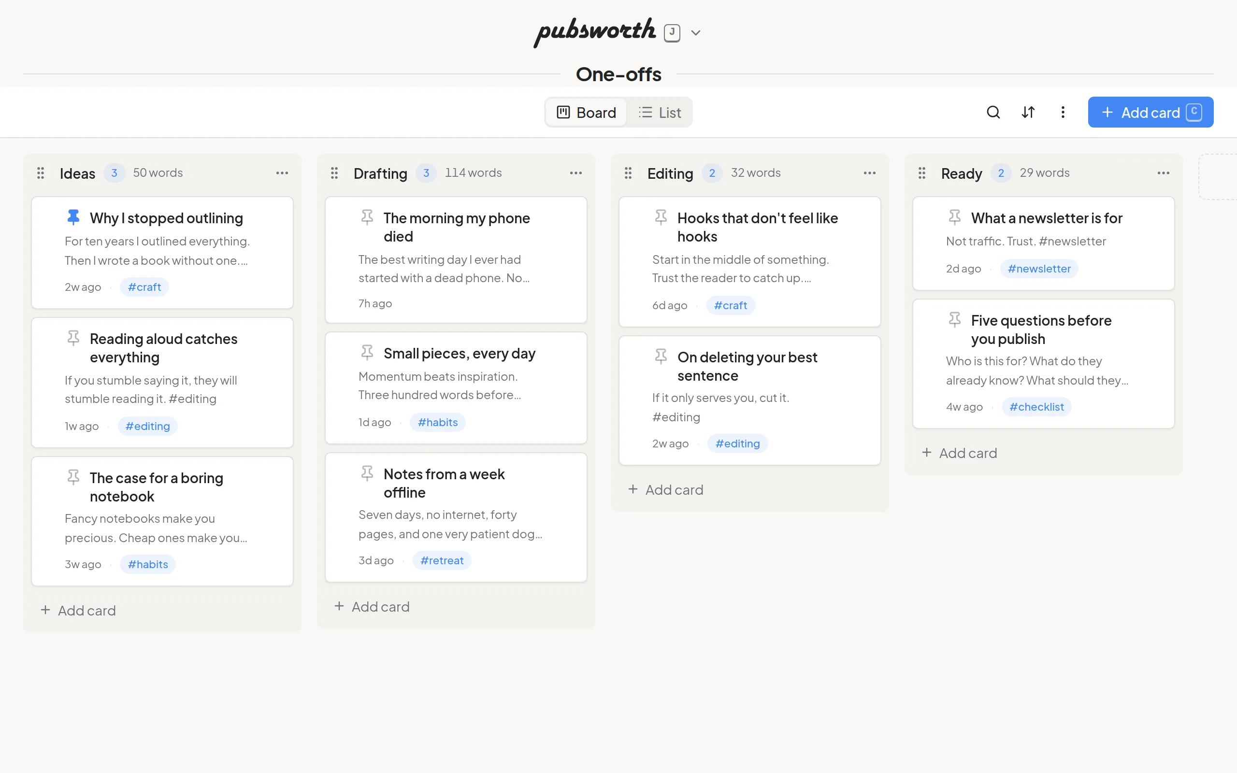
Task: Click the #newsletter tag chip
Action: pos(1039,269)
